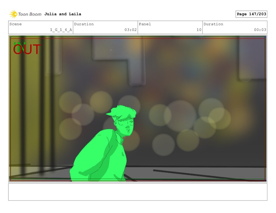
Task: Click the scene duration value '03:02'
Action: pyautogui.click(x=131, y=30)
